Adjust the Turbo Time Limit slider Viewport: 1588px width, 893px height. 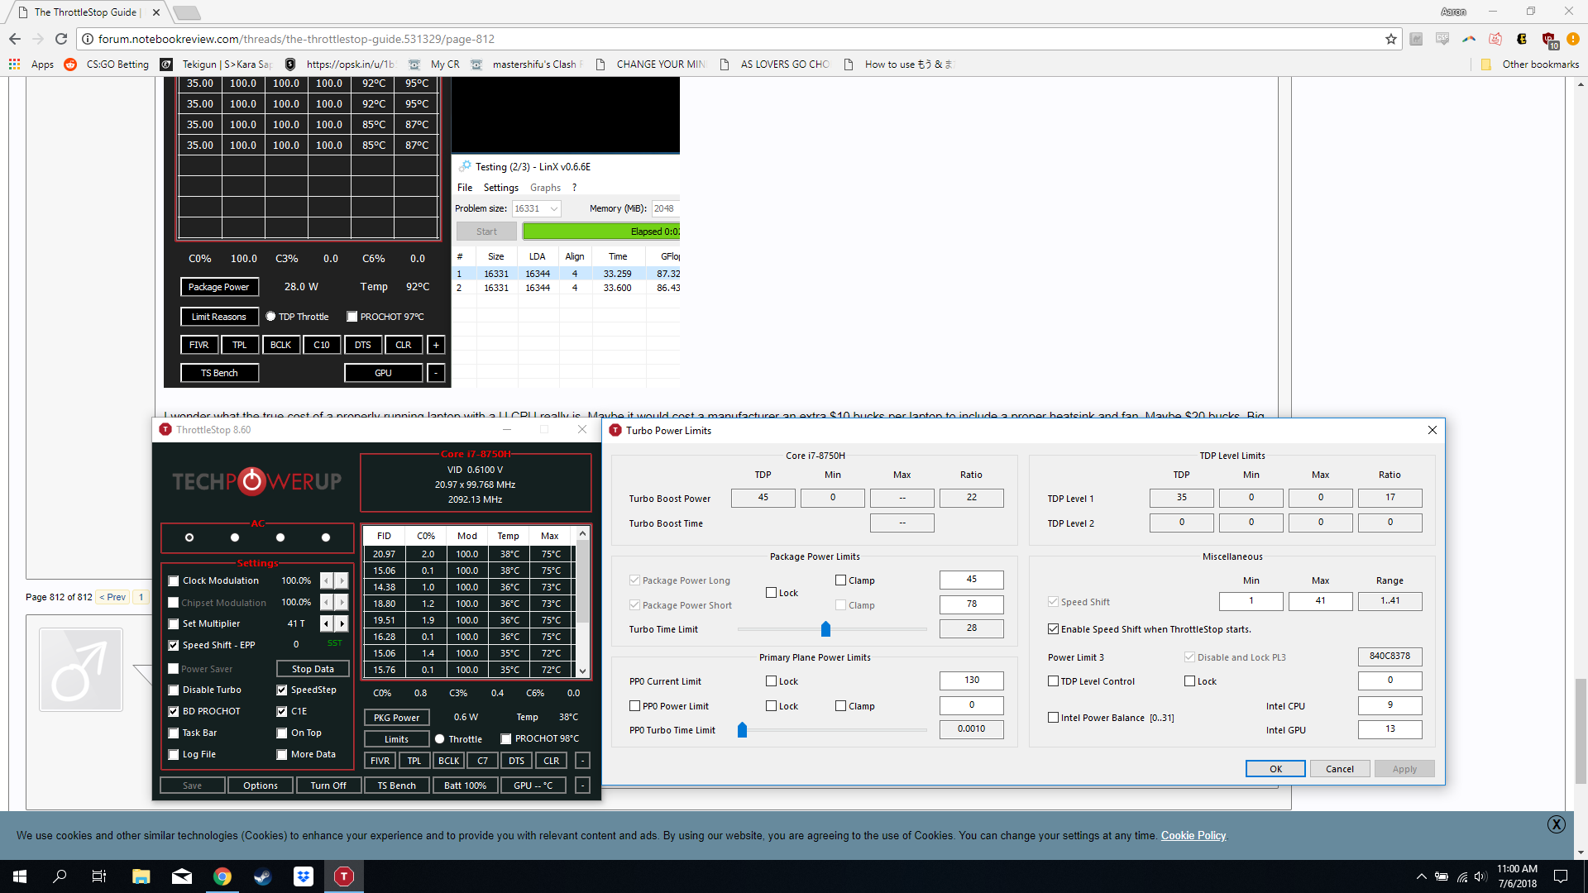[x=825, y=629]
